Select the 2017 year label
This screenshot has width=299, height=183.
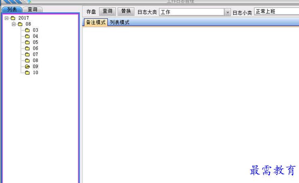coord(24,18)
